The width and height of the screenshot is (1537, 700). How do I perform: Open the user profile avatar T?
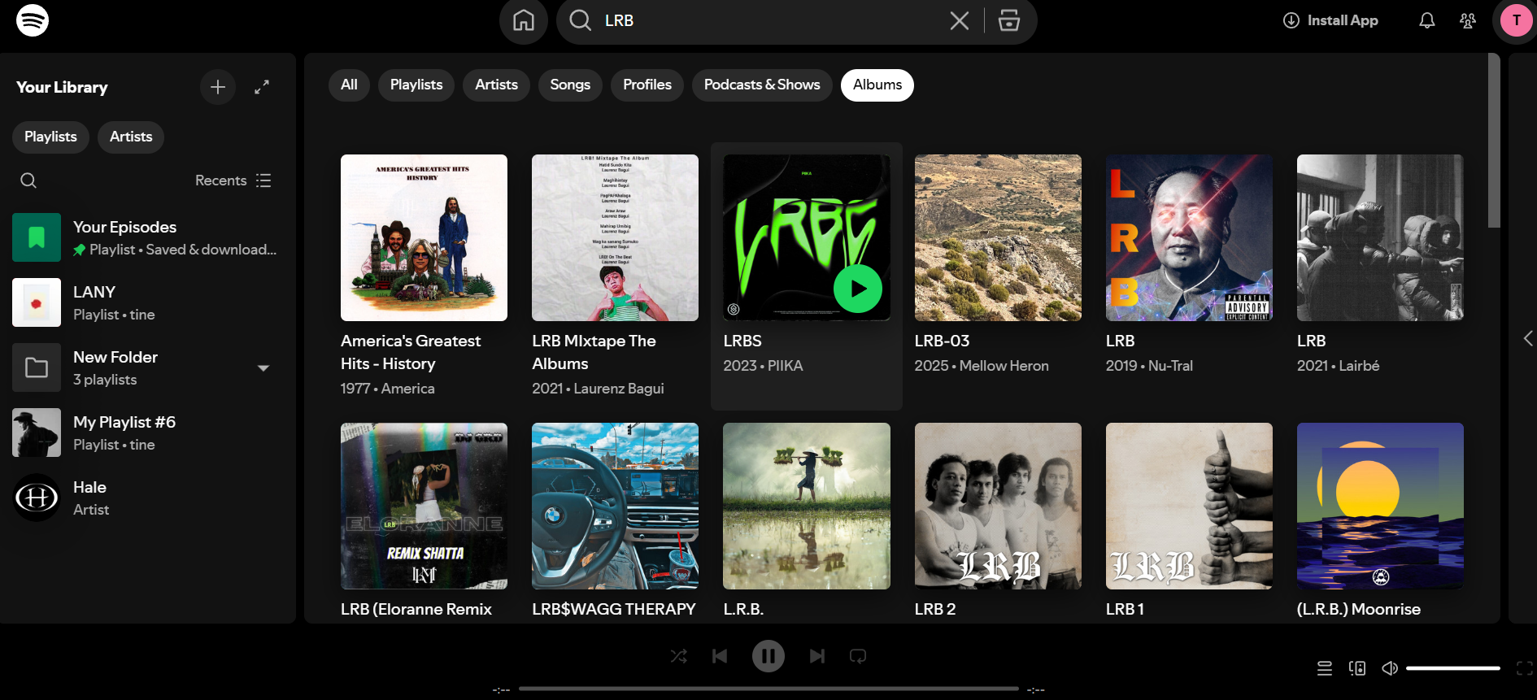1516,20
